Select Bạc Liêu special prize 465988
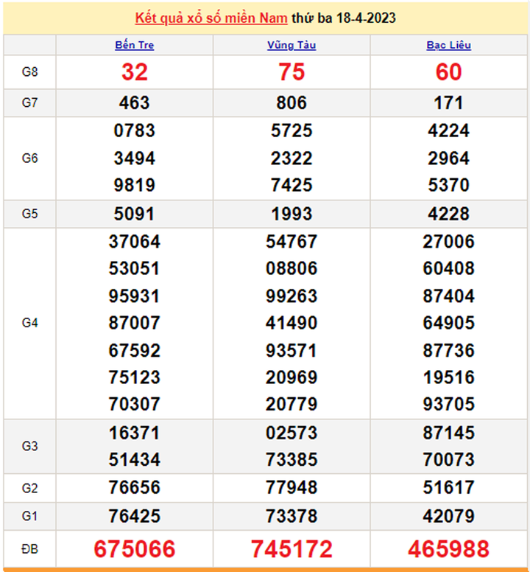This screenshot has width=530, height=572. click(448, 549)
